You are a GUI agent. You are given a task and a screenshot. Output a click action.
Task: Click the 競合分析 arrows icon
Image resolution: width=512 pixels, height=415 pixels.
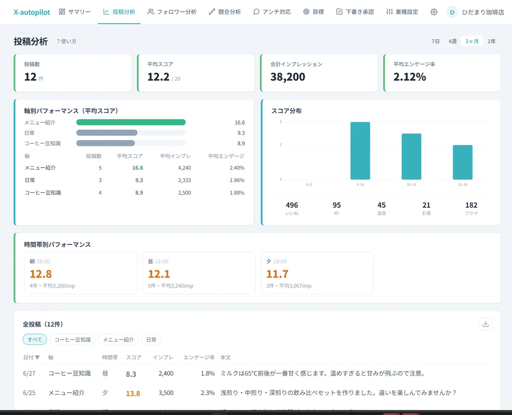(x=212, y=12)
